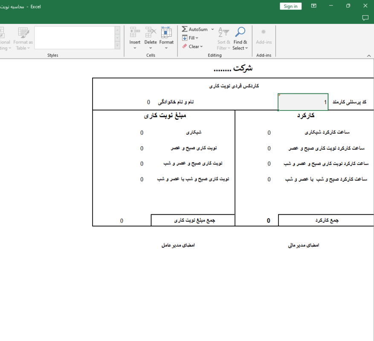This screenshot has width=374, height=341.
Task: Collapse the ribbon with the chevron
Action: [369, 56]
